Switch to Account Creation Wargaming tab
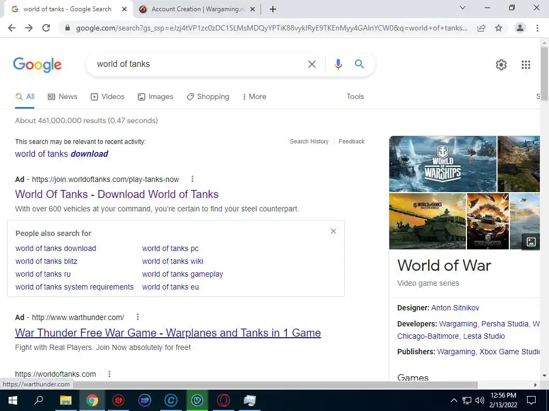 (197, 9)
